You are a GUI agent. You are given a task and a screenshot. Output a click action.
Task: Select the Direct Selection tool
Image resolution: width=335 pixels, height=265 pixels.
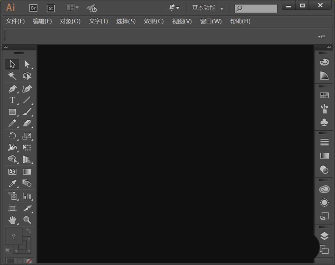[x=27, y=64]
